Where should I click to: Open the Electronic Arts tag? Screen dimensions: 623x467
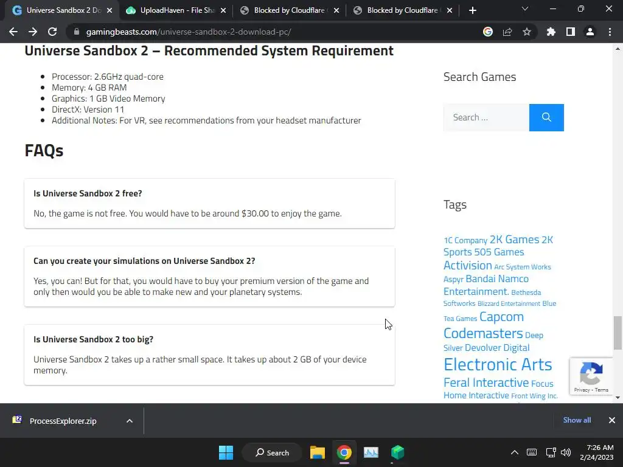pyautogui.click(x=498, y=365)
